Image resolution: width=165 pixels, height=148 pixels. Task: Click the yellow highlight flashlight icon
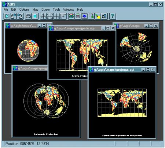[x=98, y=16]
